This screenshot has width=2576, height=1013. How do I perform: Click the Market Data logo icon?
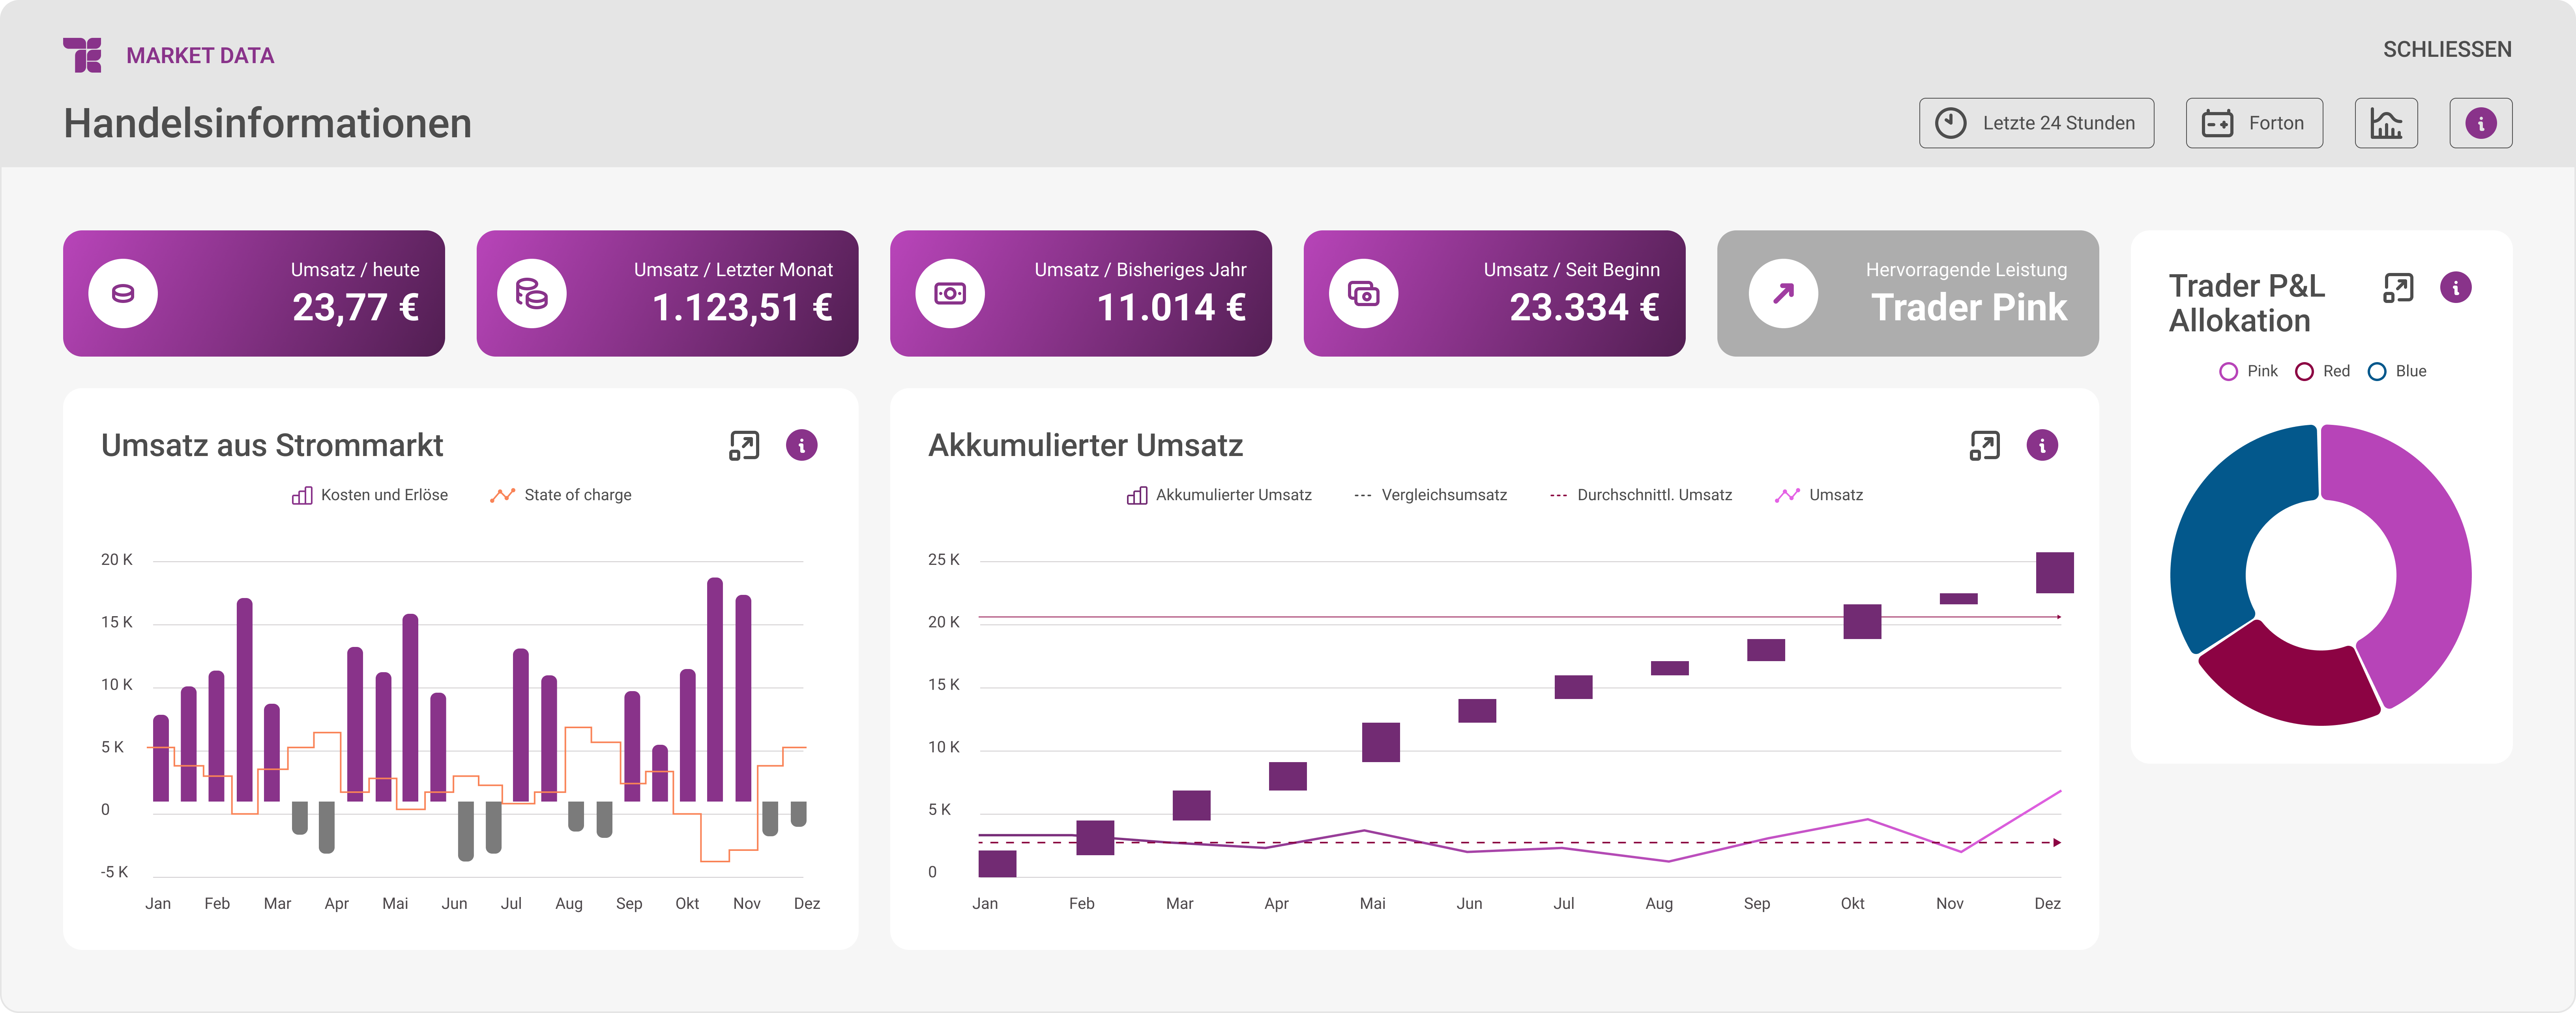(x=82, y=55)
